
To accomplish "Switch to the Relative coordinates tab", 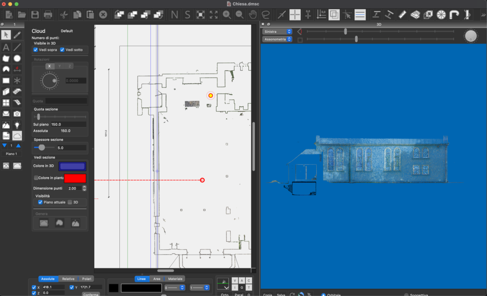I will click(x=68, y=279).
